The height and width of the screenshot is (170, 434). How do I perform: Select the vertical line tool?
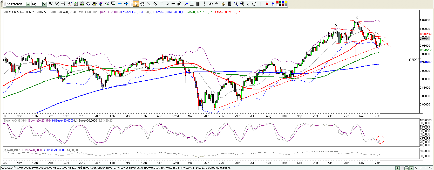pyautogui.click(x=261, y=4)
